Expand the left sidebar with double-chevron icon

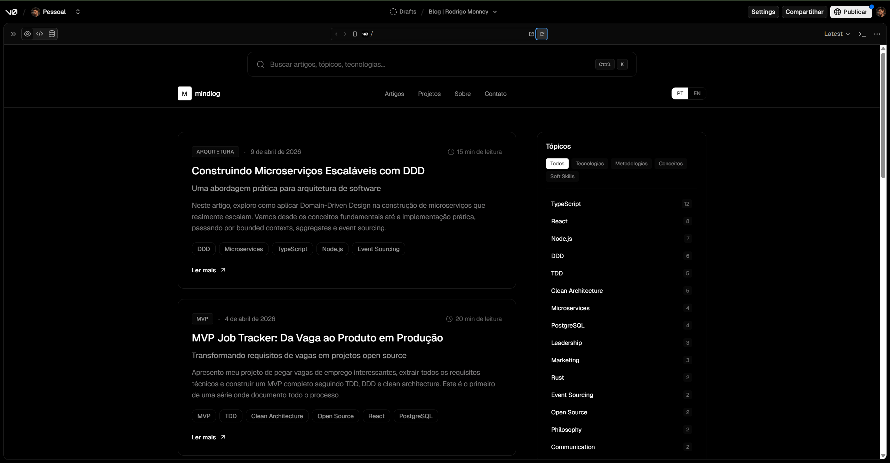point(13,34)
